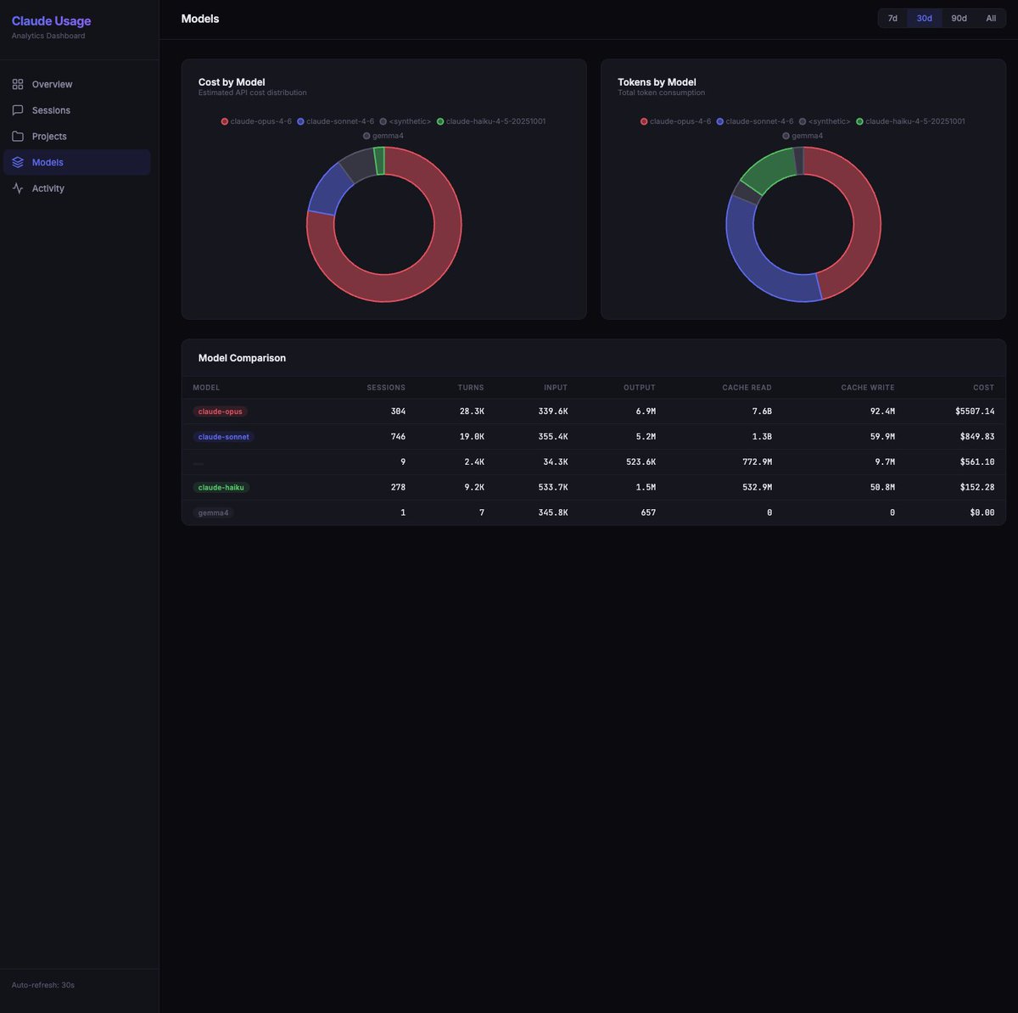Toggle claude-sonnet-4-6 legend in Cost chart
The image size is (1018, 1013).
pos(335,121)
